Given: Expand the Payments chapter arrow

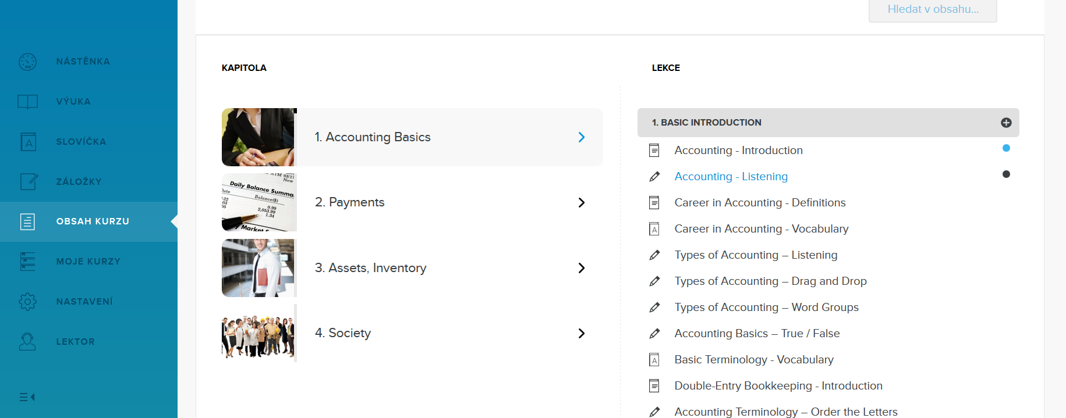Looking at the screenshot, I should tap(581, 202).
